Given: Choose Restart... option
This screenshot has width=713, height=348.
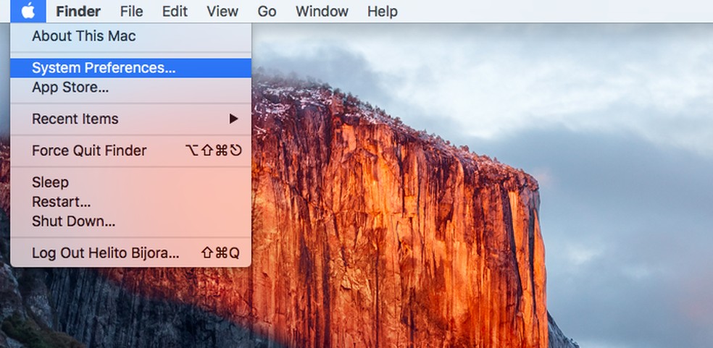Looking at the screenshot, I should pyautogui.click(x=130, y=202).
